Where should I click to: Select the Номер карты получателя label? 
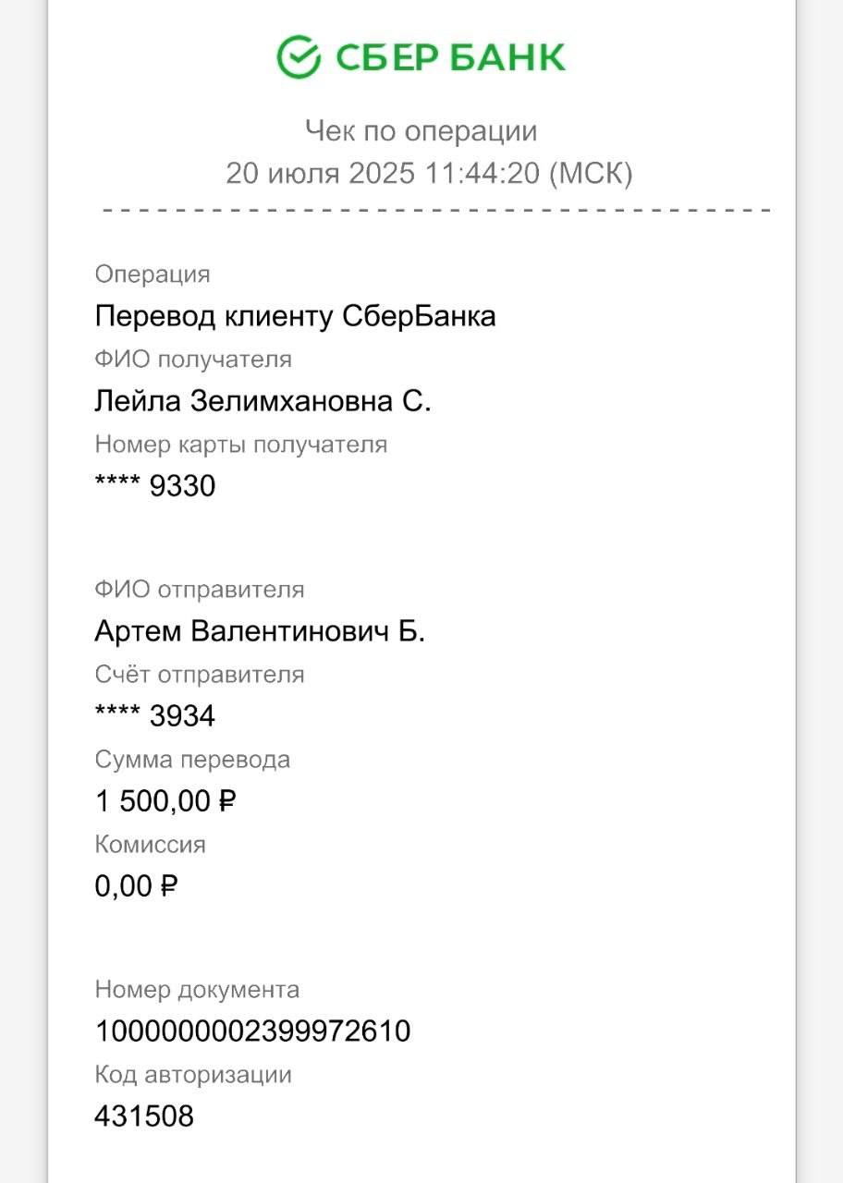coord(241,445)
